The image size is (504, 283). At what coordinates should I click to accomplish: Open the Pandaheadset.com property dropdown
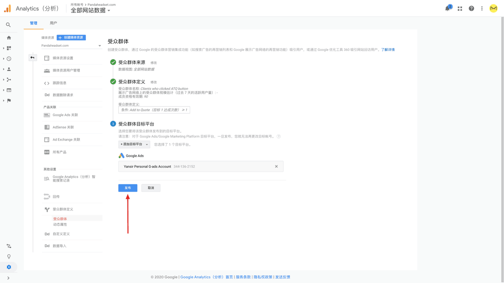[71, 46]
